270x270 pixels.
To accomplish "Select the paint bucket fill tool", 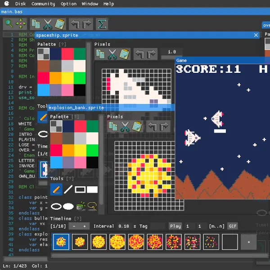I will pyautogui.click(x=81, y=206).
